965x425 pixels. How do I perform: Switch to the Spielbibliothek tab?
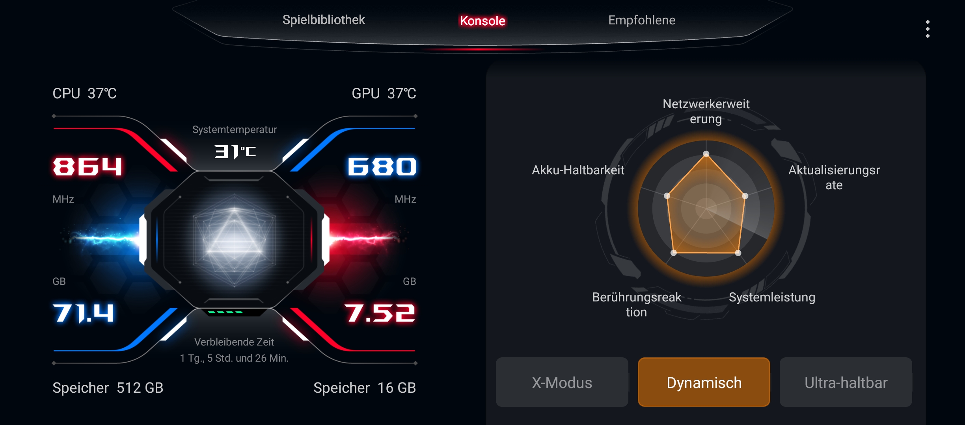click(324, 20)
